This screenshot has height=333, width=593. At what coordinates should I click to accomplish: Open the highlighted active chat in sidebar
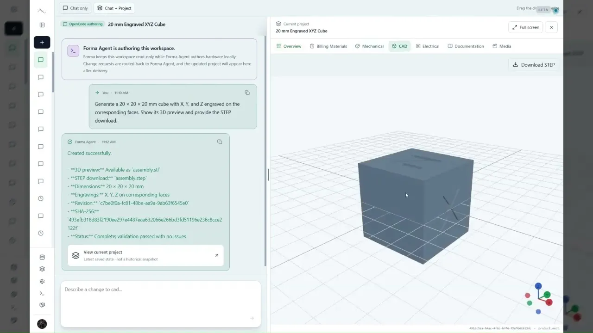41,60
